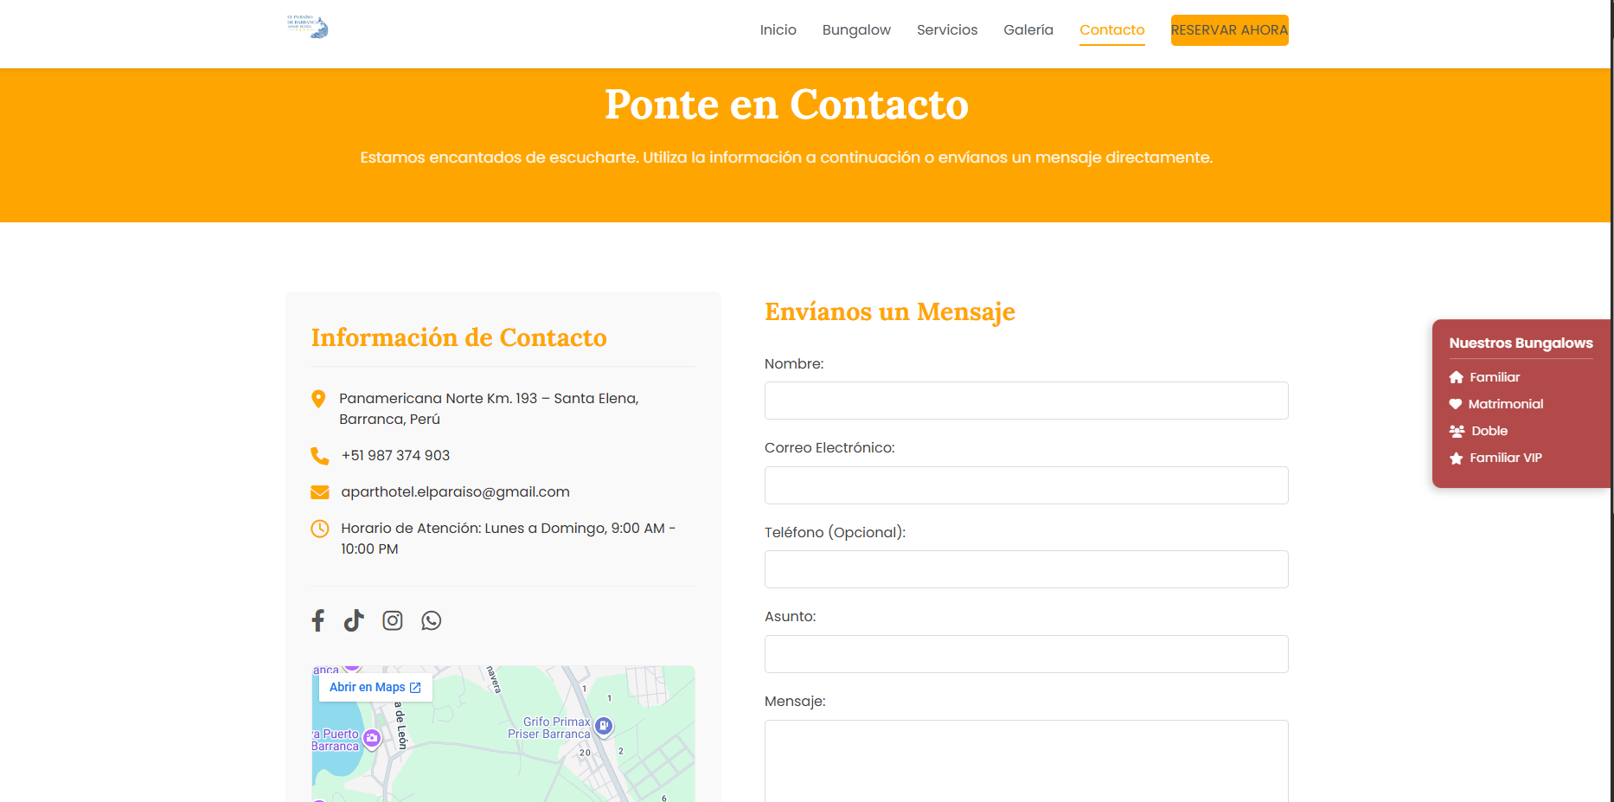1614x802 pixels.
Task: Click the phone number +51 987 374 903
Action: pos(395,456)
